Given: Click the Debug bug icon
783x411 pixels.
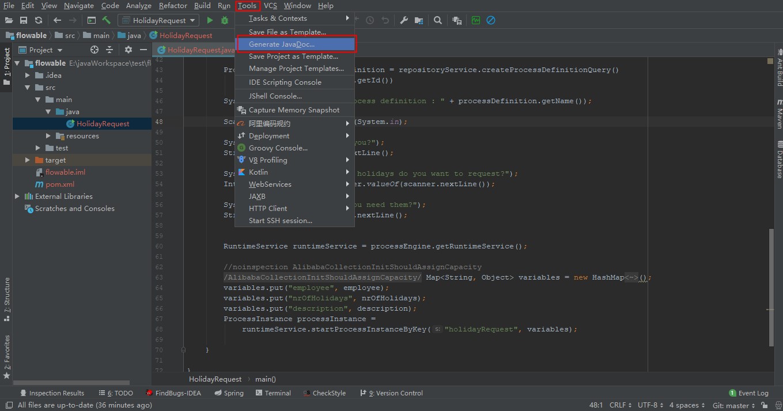Looking at the screenshot, I should [x=225, y=20].
